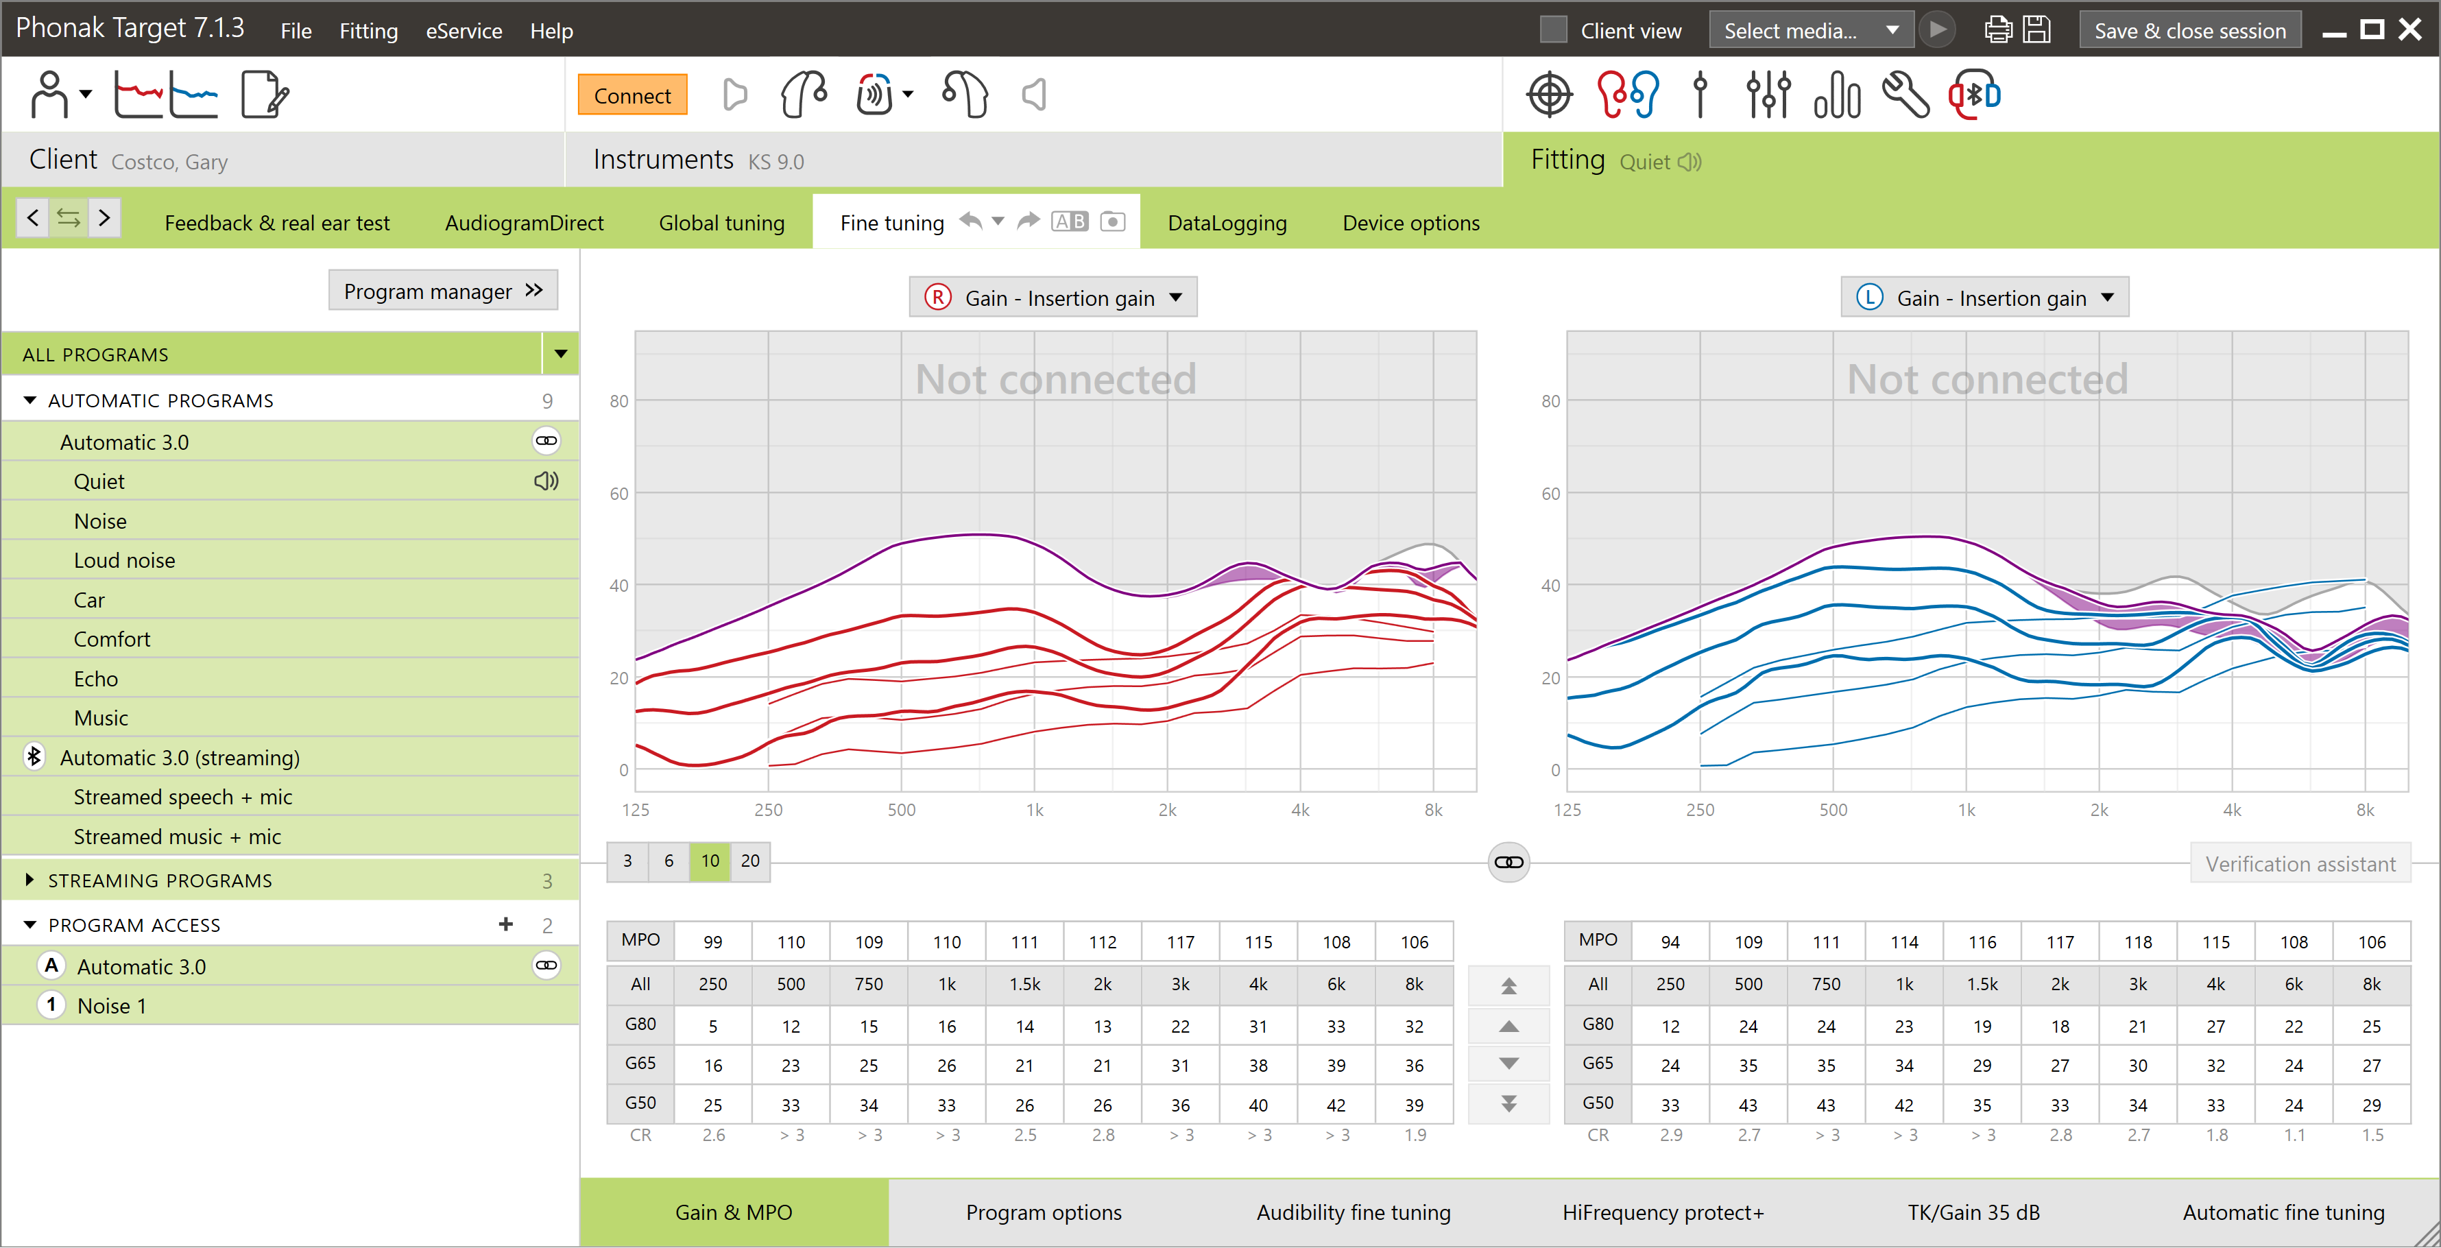Open the bar levels datalogging icon
This screenshot has width=2441, height=1248.
(1836, 95)
